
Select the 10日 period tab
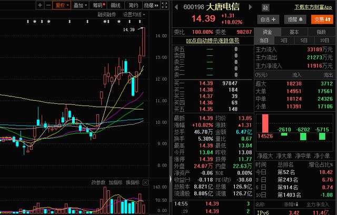[324, 41]
